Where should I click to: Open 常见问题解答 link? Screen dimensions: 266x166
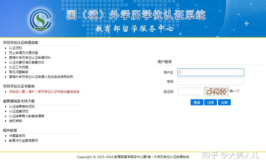click(19, 72)
